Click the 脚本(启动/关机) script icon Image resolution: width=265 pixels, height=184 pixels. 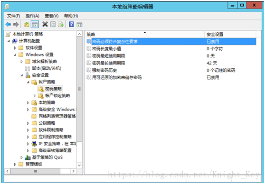coord(28,68)
